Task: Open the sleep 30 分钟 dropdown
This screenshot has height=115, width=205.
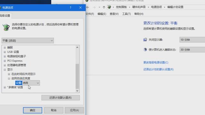Action: [x=192, y=50]
